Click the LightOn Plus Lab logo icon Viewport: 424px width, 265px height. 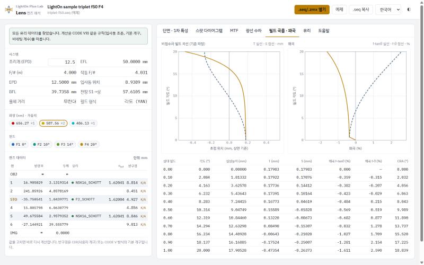tap(8, 10)
